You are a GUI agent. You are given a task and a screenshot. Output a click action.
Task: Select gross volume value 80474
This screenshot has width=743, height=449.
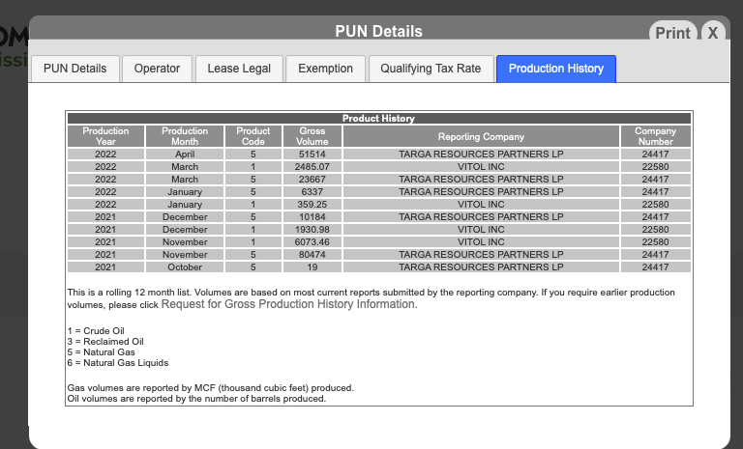(x=312, y=255)
